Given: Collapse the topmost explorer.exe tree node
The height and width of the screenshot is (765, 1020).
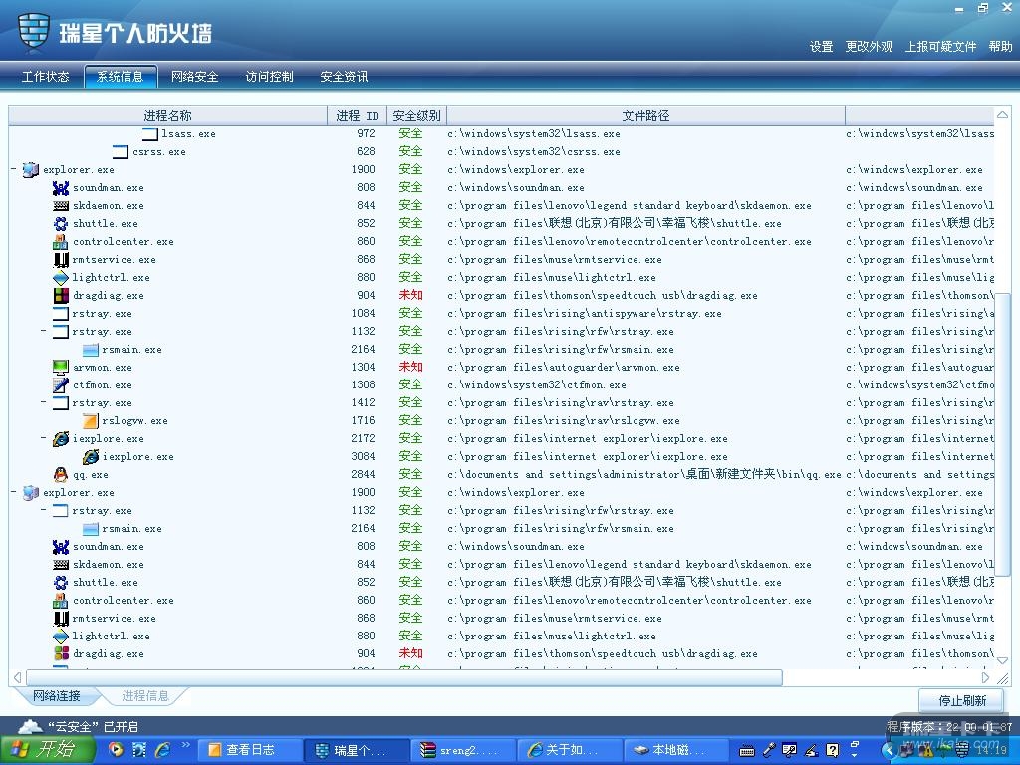Looking at the screenshot, I should 14,170.
